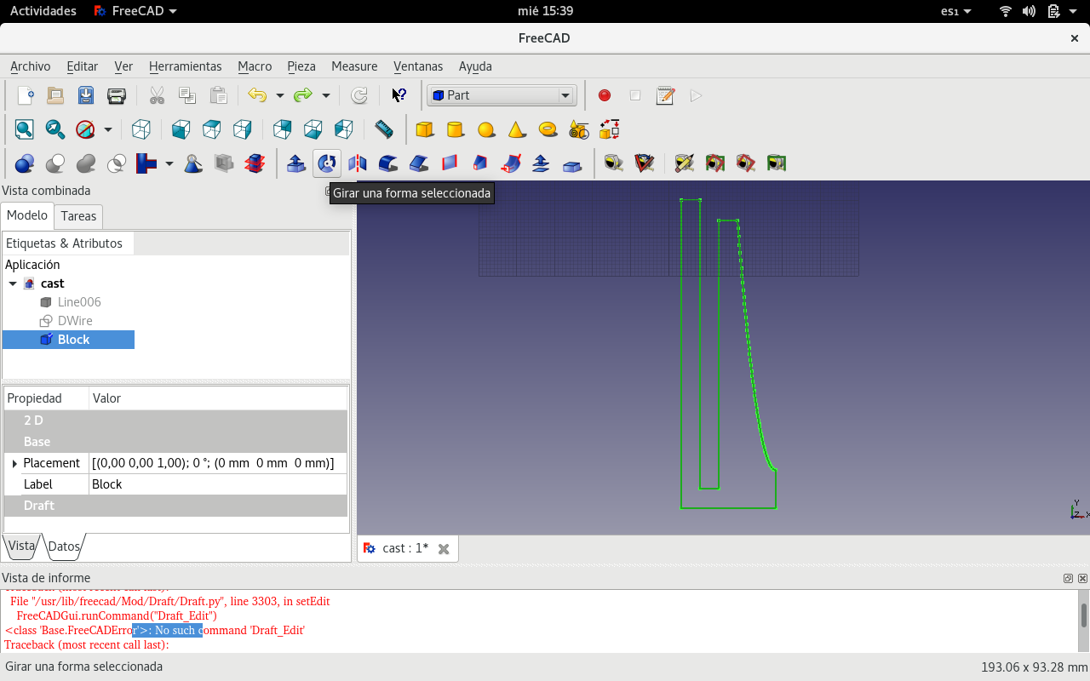
Task: Click the Measure Linear icon
Action: [614, 163]
